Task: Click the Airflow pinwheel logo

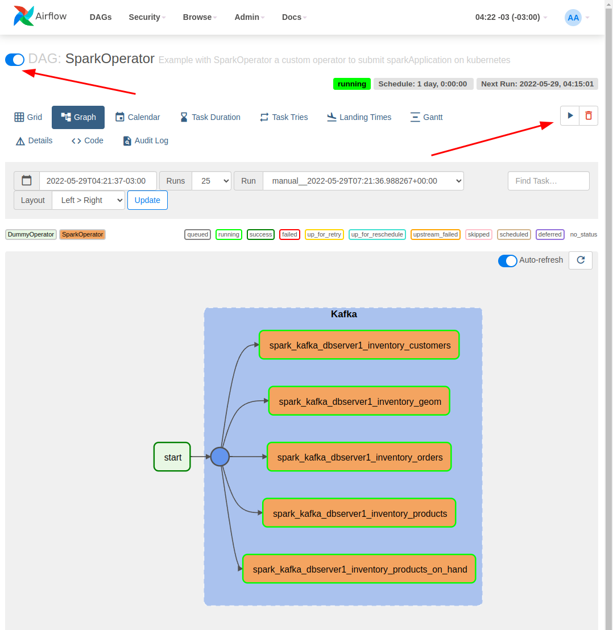Action: point(24,16)
